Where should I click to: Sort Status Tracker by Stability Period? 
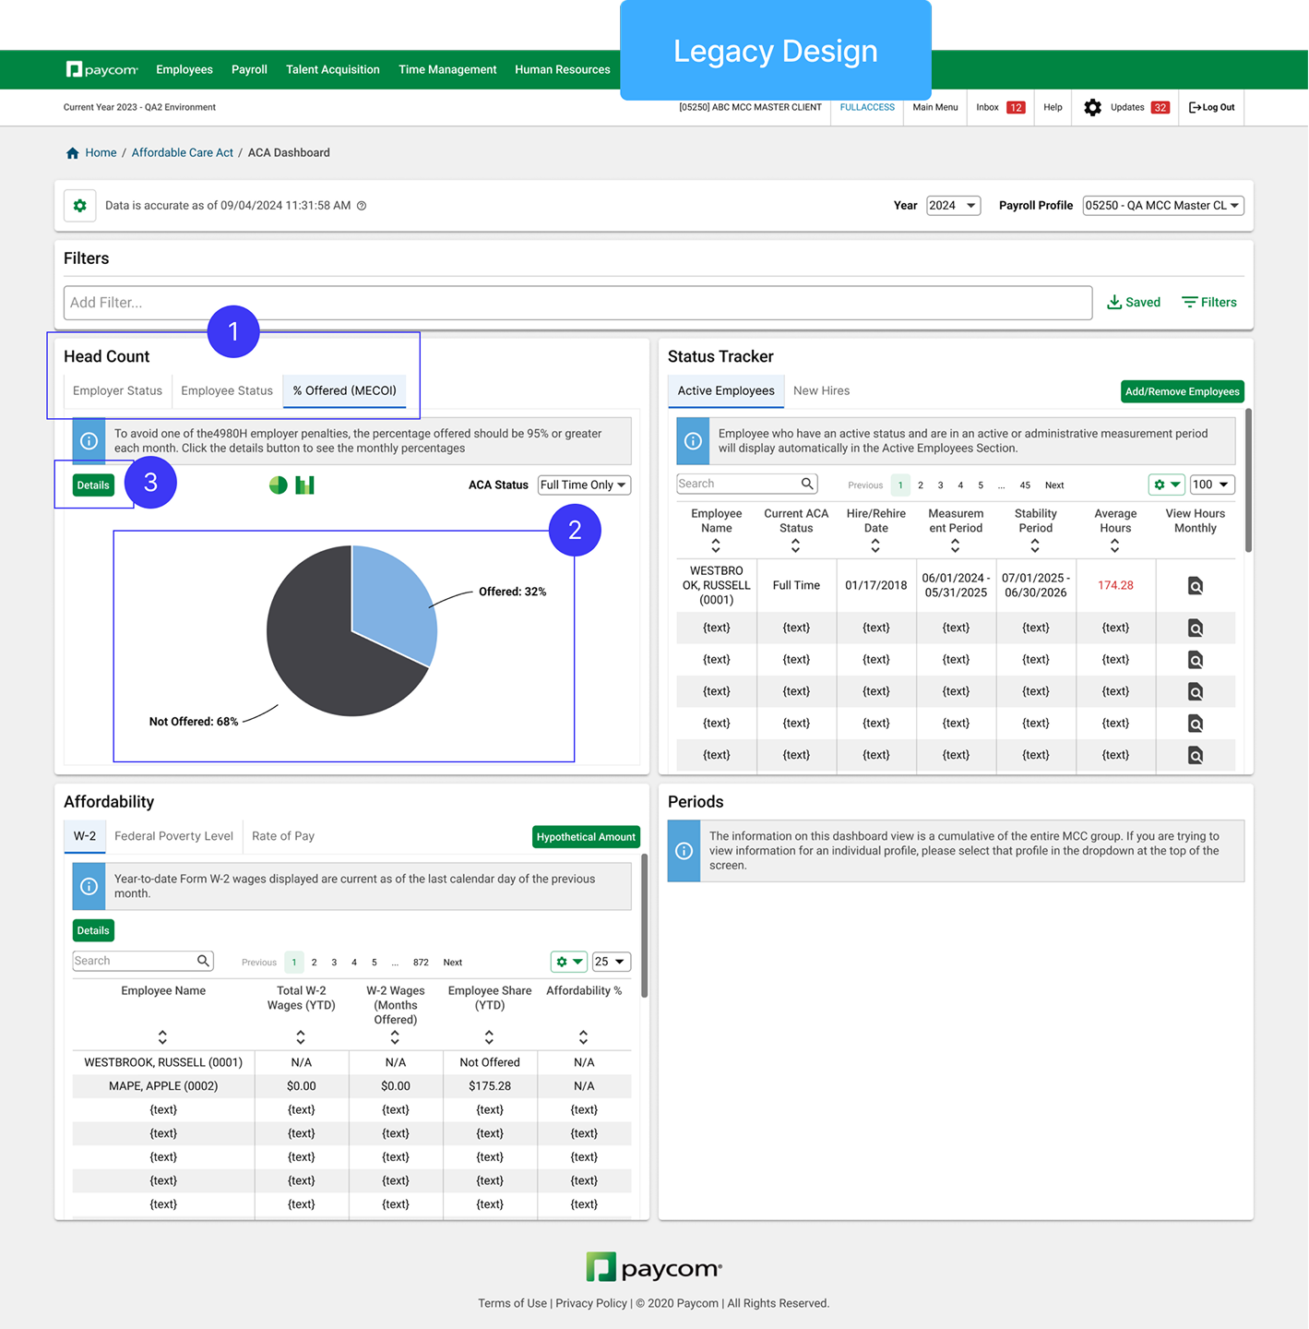tap(1035, 546)
